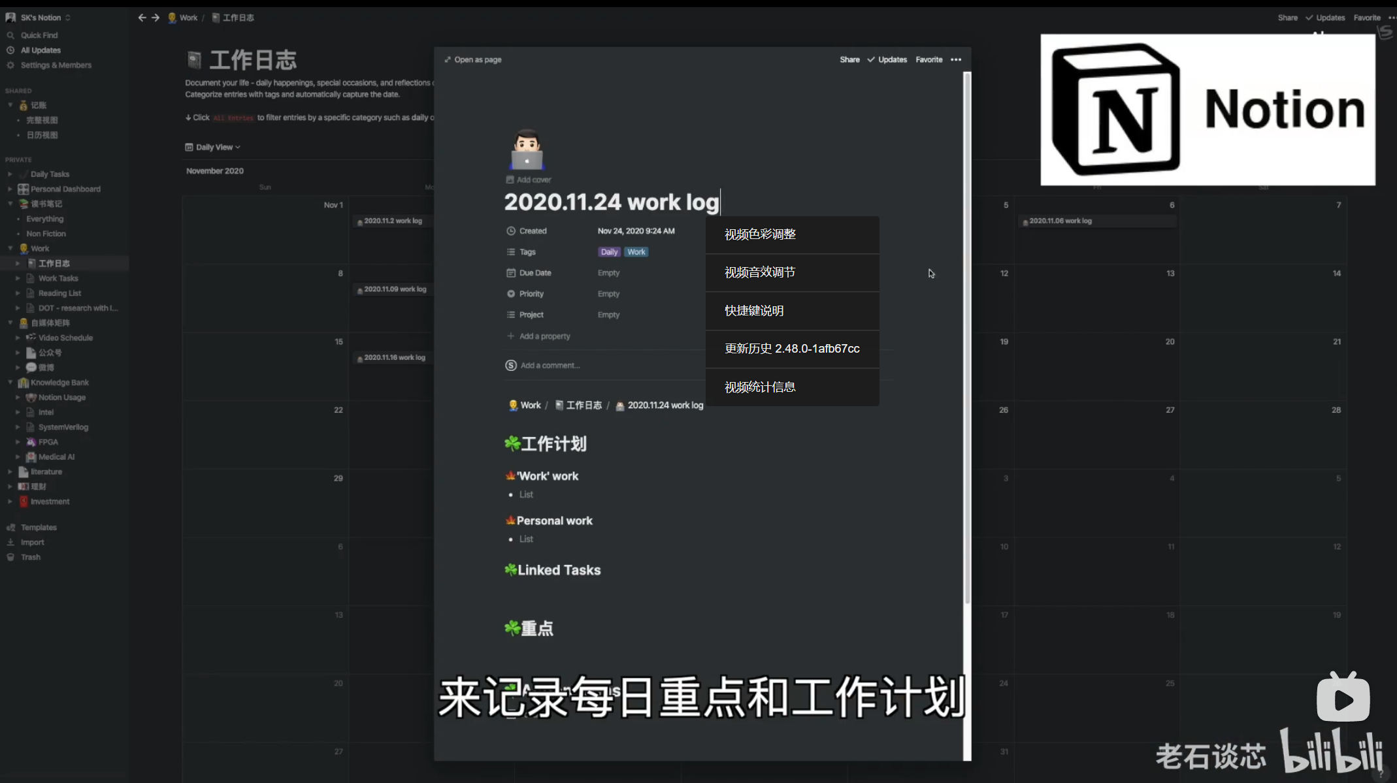Screen dimensions: 1397x783
Task: Collapse the Knowledge Bank sidebar section
Action: 10,383
